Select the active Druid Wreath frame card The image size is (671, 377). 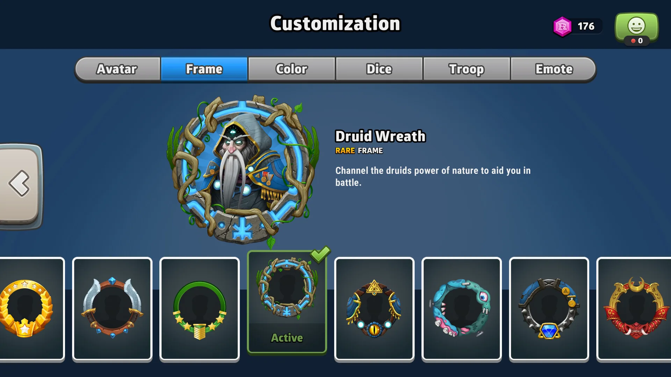coord(287,302)
